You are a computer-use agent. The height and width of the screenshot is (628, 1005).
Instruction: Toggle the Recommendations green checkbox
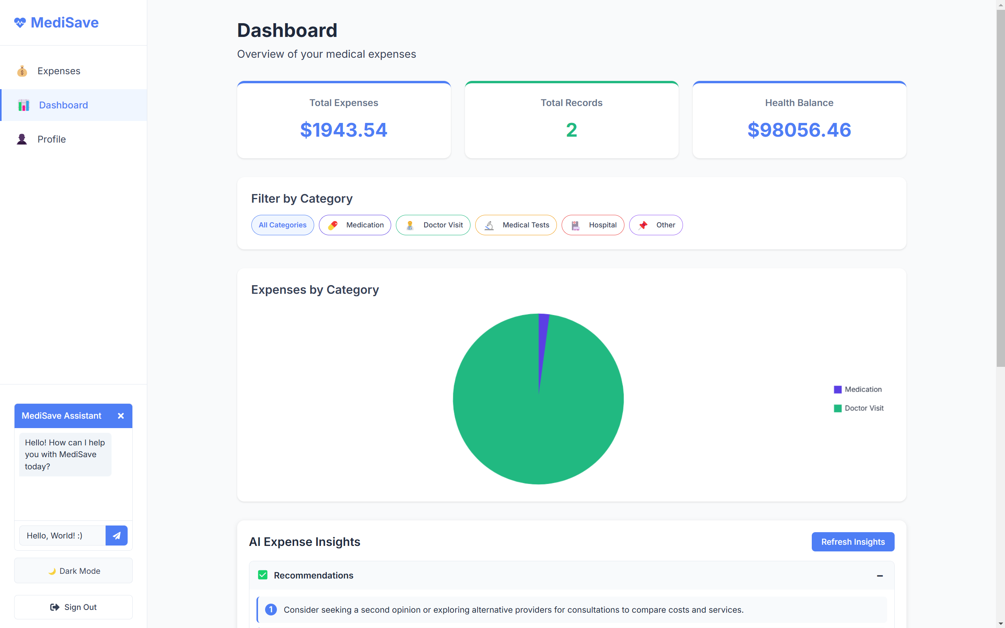(262, 575)
